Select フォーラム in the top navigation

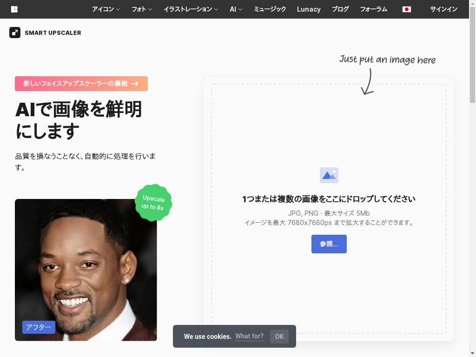[373, 9]
